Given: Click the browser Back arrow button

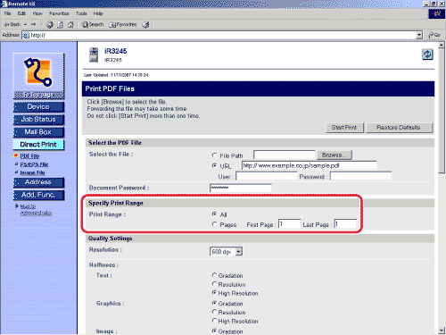Looking at the screenshot, I should 12,24.
